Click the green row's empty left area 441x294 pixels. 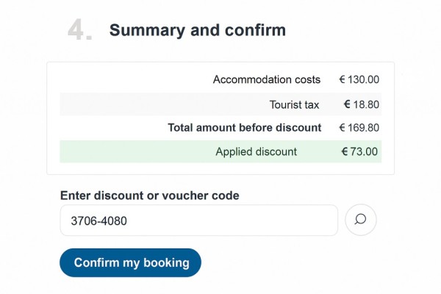[x=125, y=152]
